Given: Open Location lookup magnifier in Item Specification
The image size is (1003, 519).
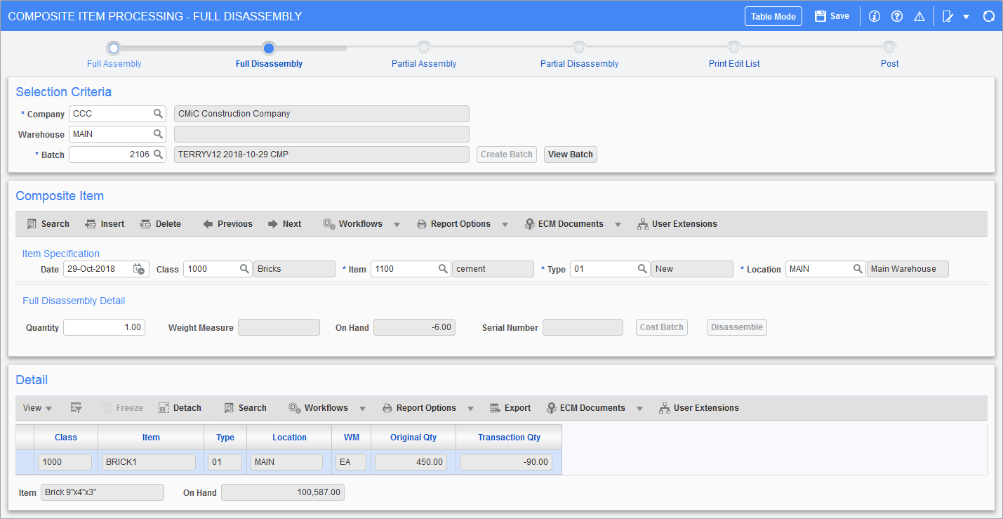Looking at the screenshot, I should tap(858, 269).
